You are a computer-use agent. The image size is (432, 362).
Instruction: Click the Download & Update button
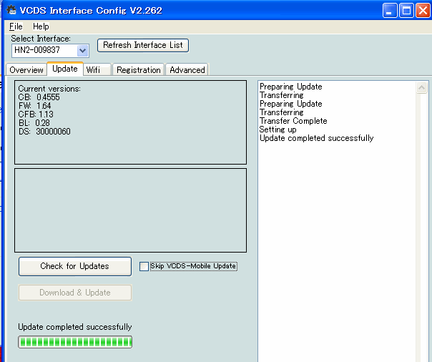[75, 293]
